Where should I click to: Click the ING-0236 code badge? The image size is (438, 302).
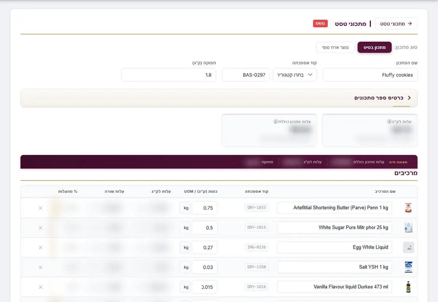click(x=257, y=247)
